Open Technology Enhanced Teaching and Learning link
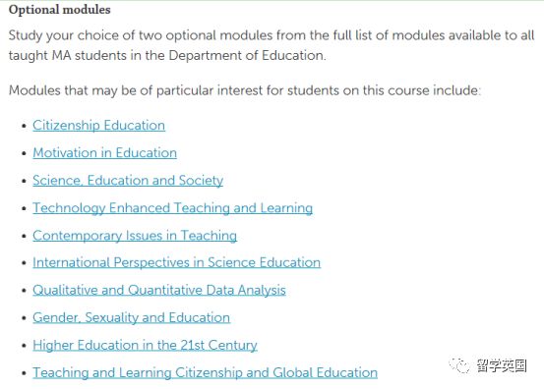Screen dimensions: 544x389 (173, 208)
